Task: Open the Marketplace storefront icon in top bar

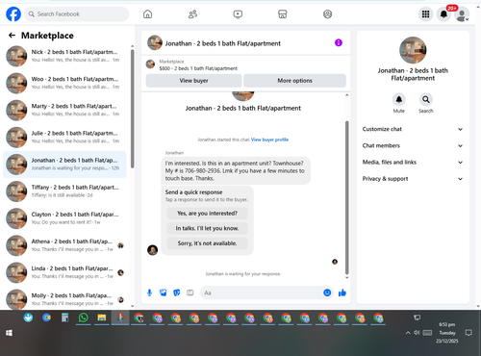Action: 283,14
